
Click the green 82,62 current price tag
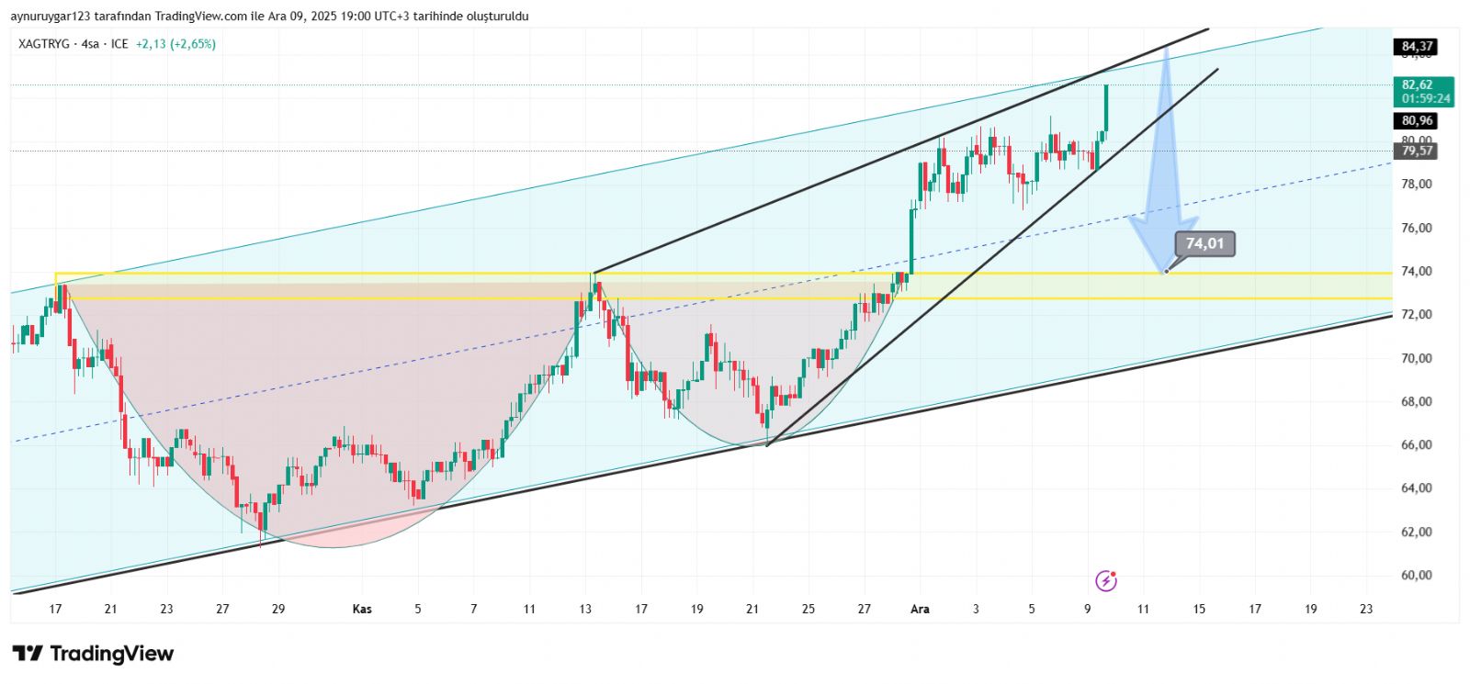[1423, 91]
